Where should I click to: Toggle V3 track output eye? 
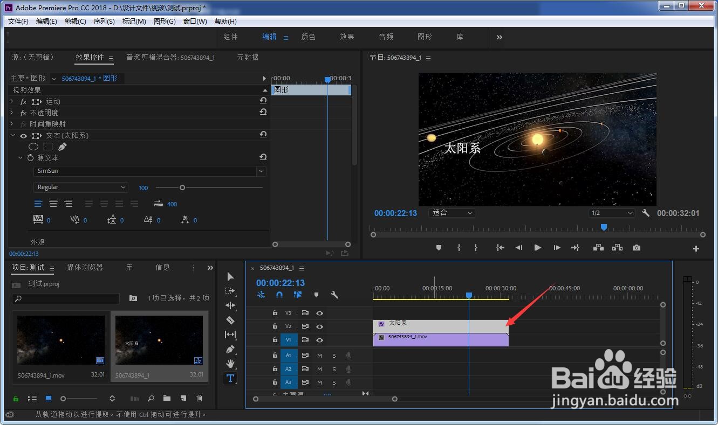pyautogui.click(x=320, y=313)
